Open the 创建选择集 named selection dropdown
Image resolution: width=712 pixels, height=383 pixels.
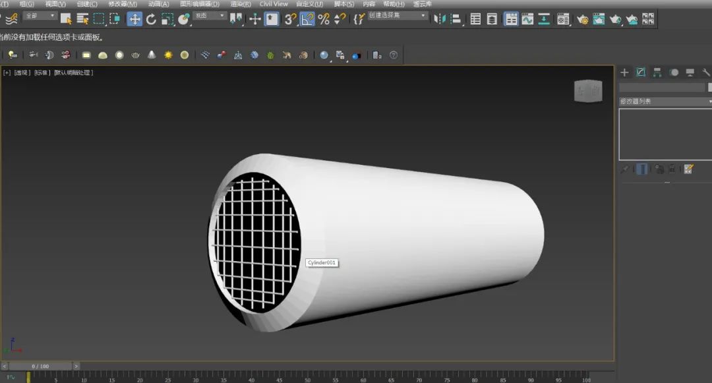coord(398,16)
